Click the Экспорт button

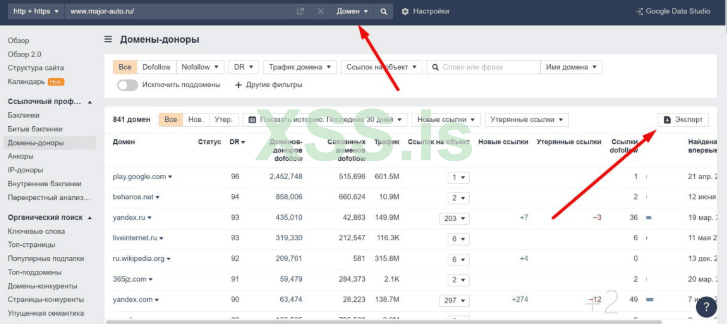click(x=683, y=120)
